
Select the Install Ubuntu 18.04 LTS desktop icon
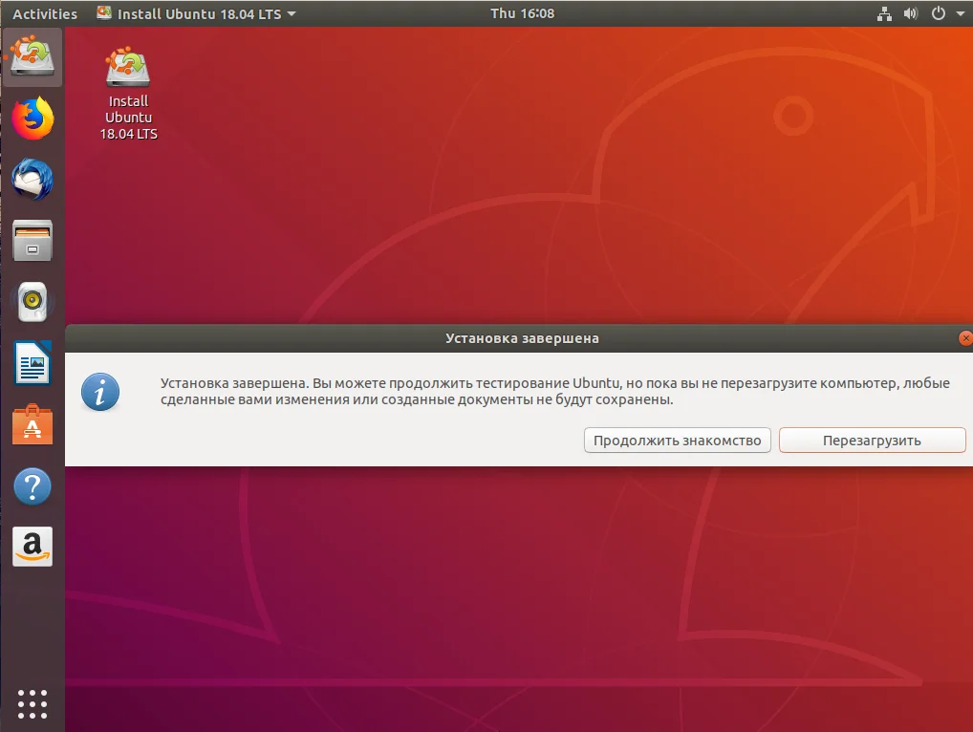click(128, 94)
